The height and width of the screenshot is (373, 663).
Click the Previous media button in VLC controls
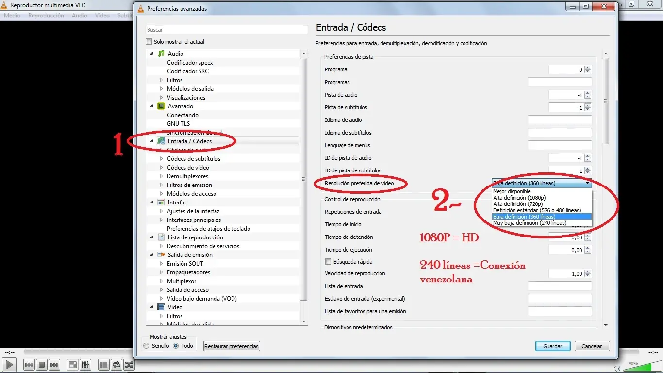(29, 365)
